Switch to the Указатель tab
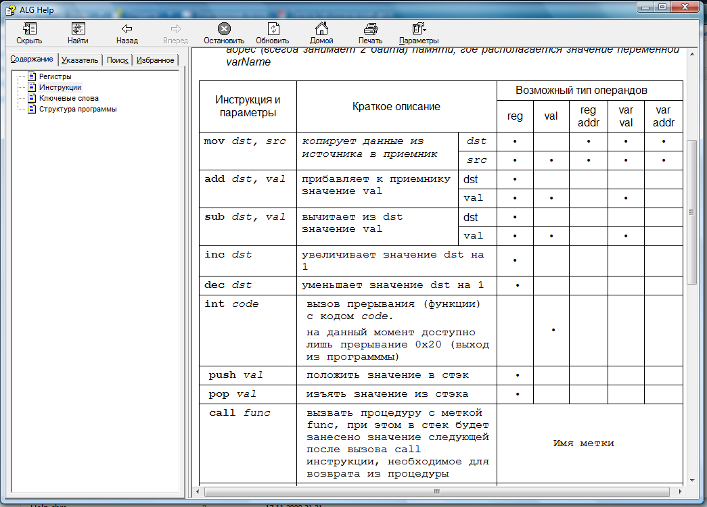The image size is (707, 507). coord(80,60)
